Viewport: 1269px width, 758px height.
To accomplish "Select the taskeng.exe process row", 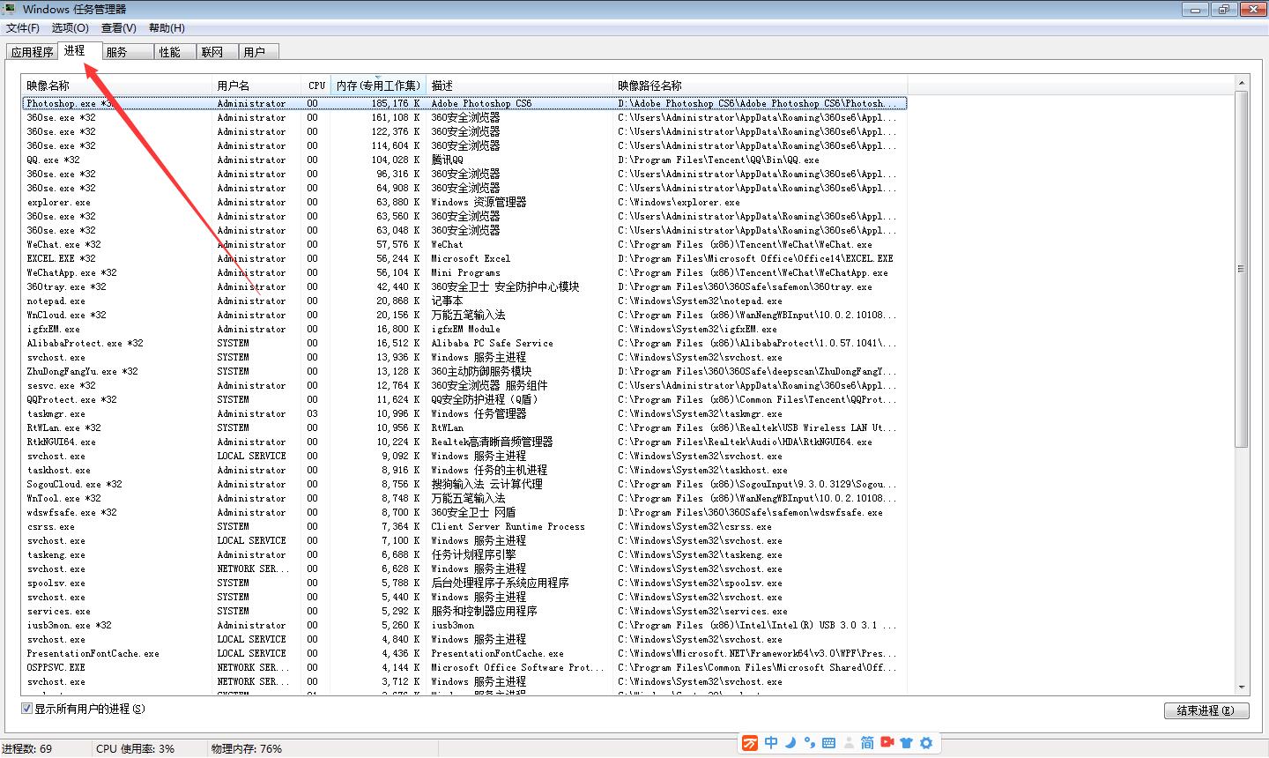I will coord(464,554).
